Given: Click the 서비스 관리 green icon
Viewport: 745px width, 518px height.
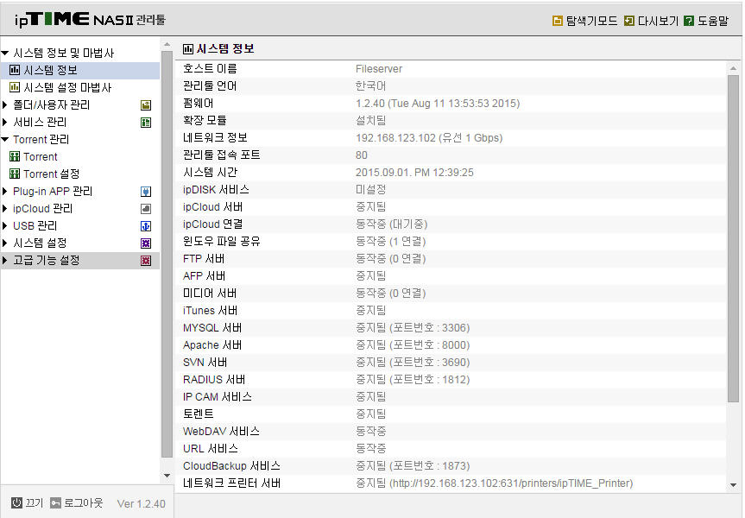Looking at the screenshot, I should click(x=146, y=123).
